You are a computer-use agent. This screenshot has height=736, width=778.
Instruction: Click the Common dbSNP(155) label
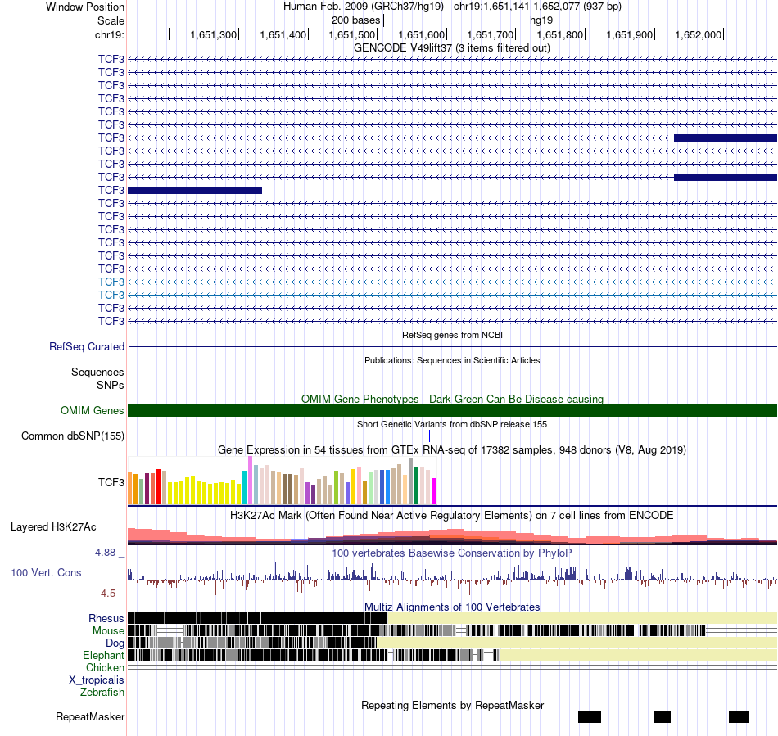[x=72, y=436]
